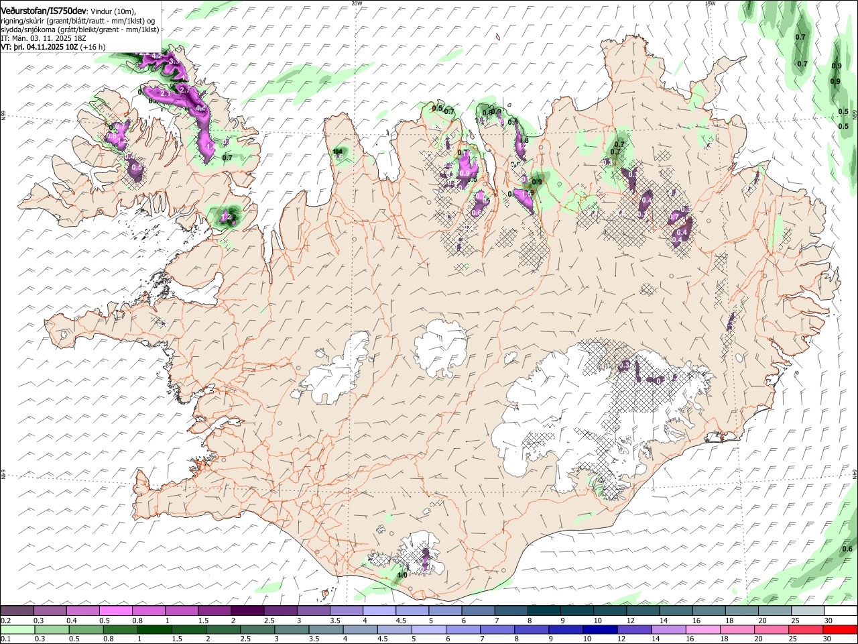Select the darkest purple swatch at 2, upper row

[x=247, y=611]
